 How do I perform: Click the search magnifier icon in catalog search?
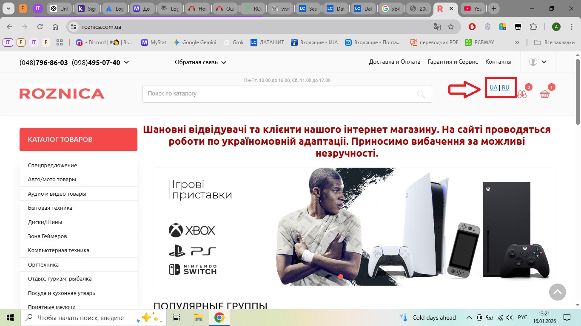[421, 94]
